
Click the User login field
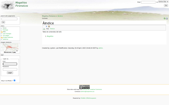coord(10,64)
